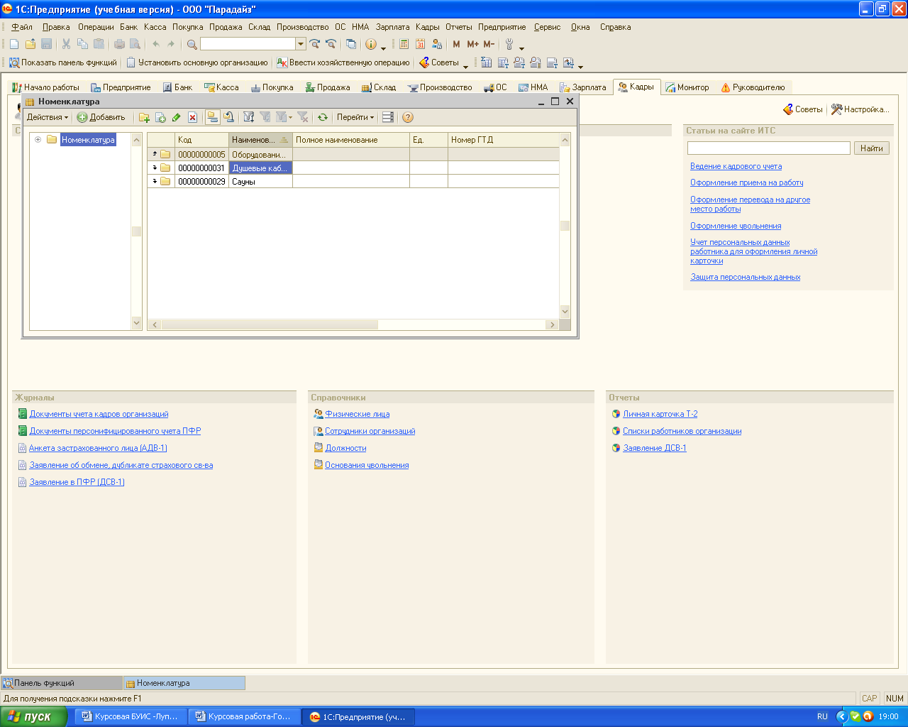Click the Найти button

(x=872, y=148)
